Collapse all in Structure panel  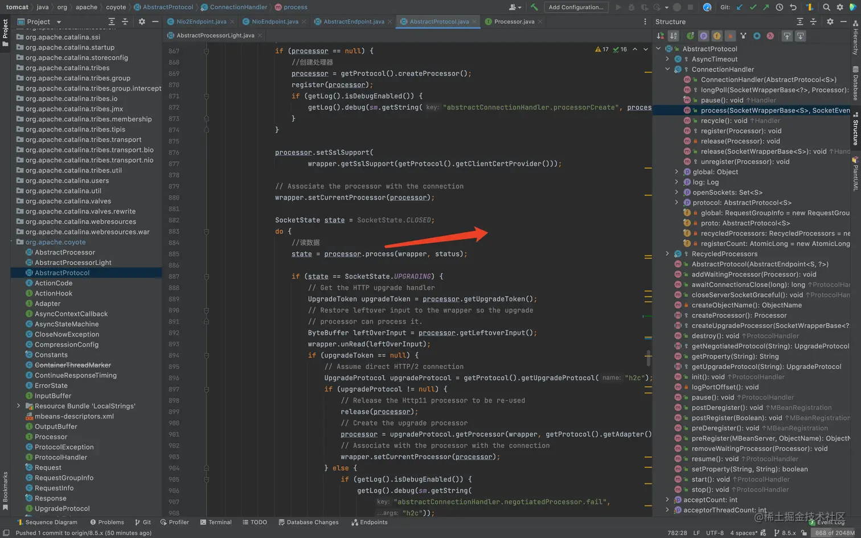813,22
